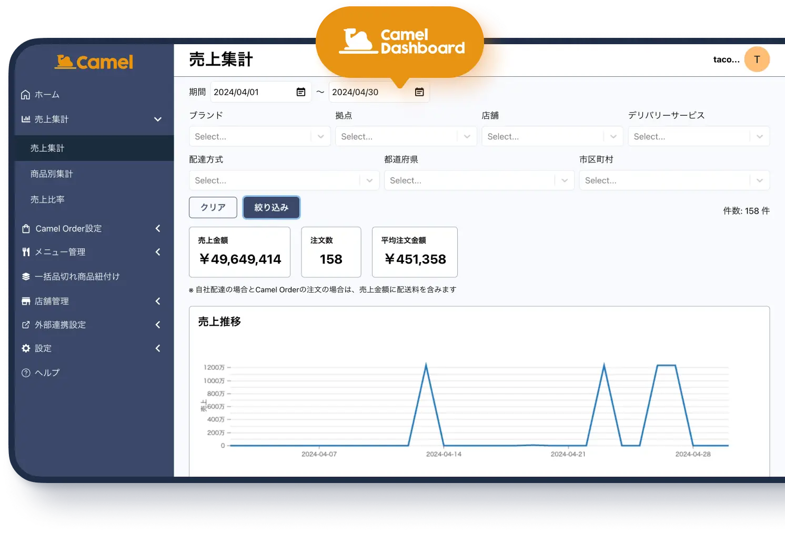
Task: Collapse the 売上集計 sidebar section chevron
Action: pyautogui.click(x=158, y=119)
